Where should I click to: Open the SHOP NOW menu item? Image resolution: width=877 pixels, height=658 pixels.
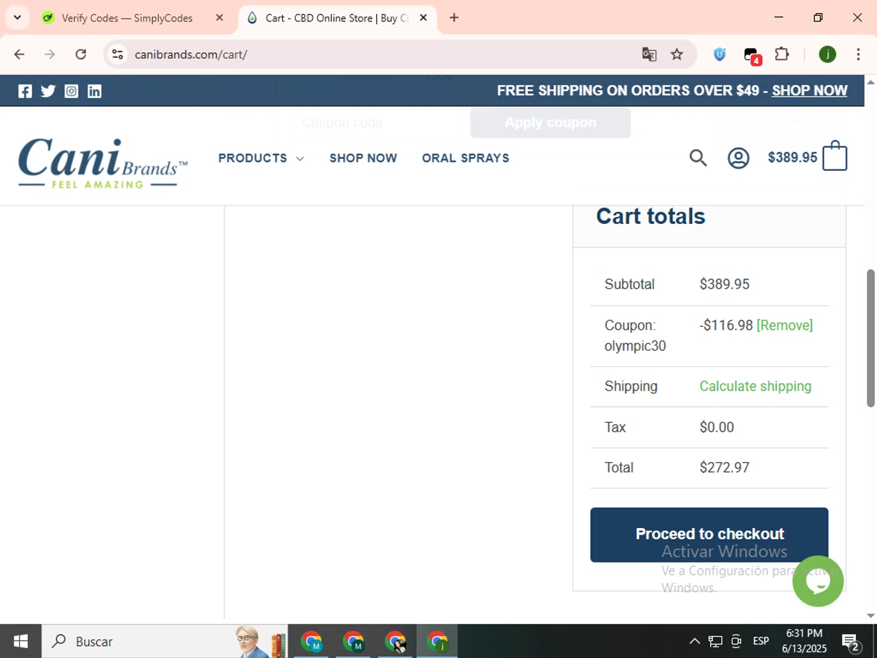pos(363,158)
